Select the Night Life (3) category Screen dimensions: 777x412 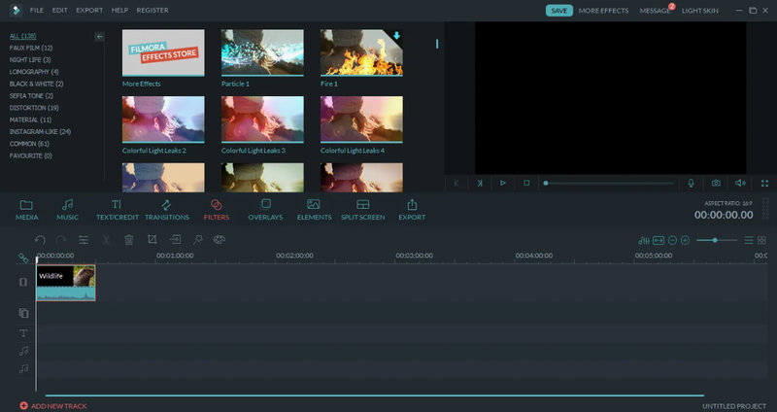pos(30,59)
